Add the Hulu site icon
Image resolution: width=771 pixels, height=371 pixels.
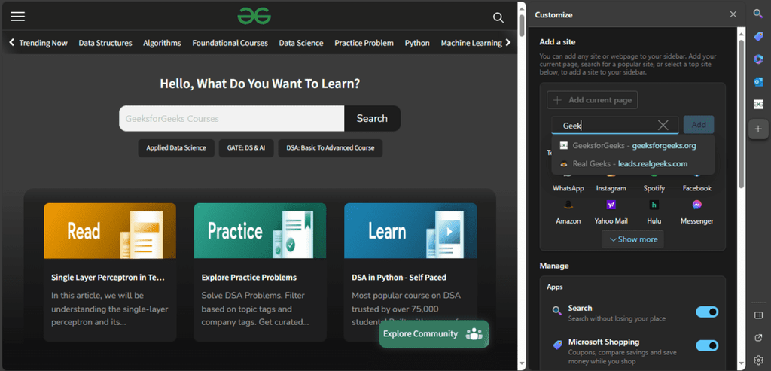(x=654, y=205)
